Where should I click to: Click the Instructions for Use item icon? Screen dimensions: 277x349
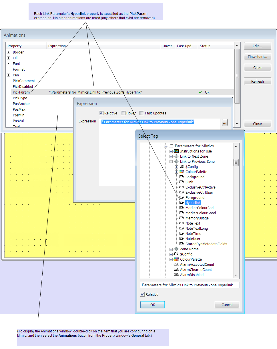176,151
